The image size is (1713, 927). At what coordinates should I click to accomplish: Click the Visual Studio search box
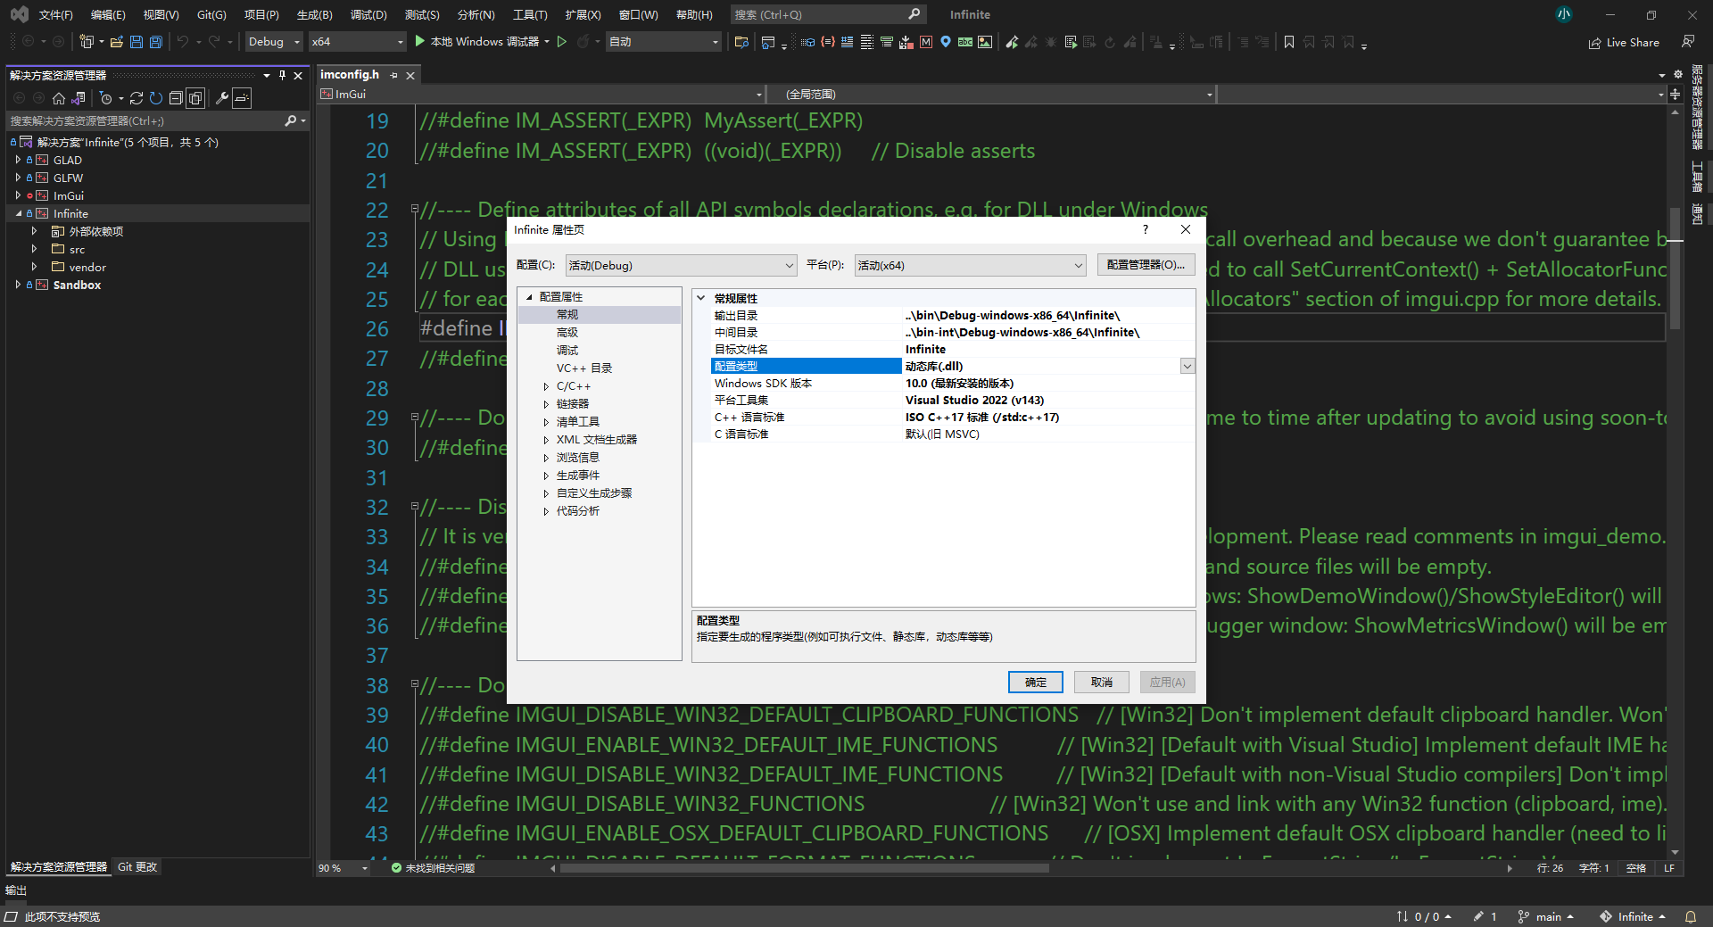coord(827,14)
